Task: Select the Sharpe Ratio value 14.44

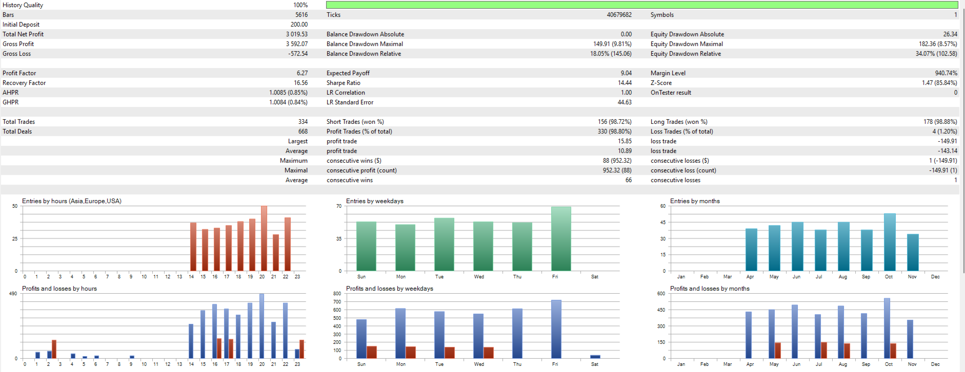Action: 625,83
